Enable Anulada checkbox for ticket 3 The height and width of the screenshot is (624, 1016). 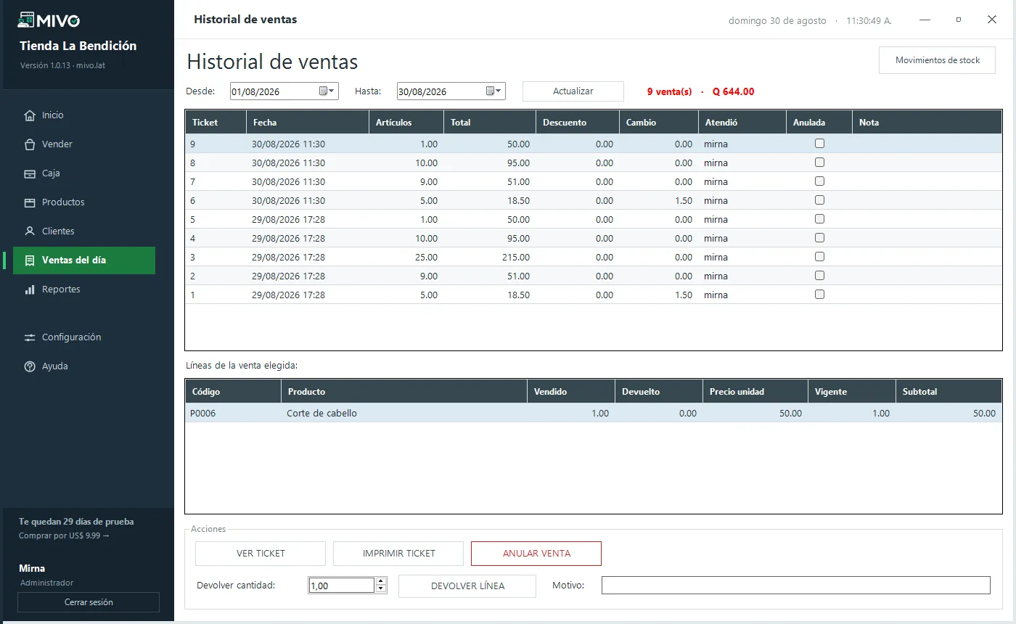pyautogui.click(x=819, y=257)
